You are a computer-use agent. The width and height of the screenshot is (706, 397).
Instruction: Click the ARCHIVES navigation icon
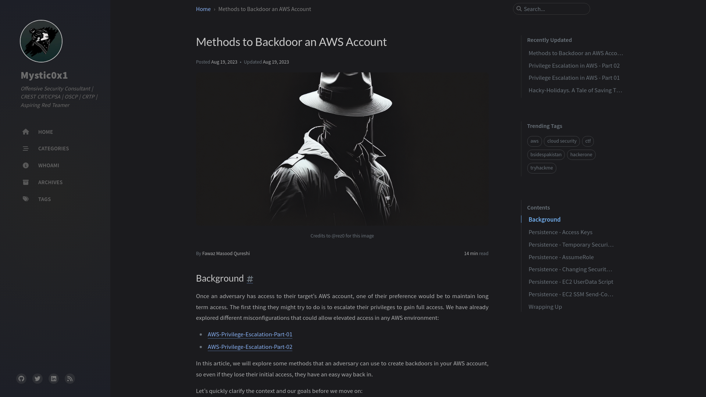point(25,182)
